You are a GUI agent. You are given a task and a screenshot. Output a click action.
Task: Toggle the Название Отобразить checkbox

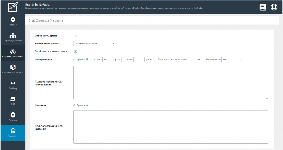pyautogui.click(x=87, y=106)
